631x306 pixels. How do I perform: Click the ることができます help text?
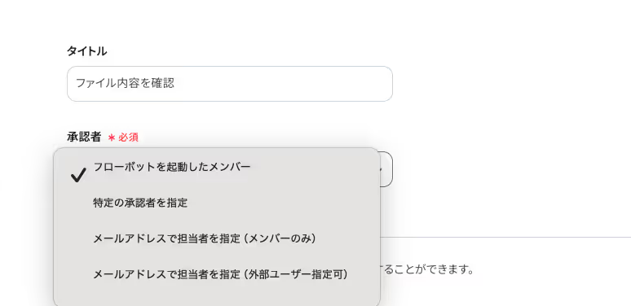[426, 269]
